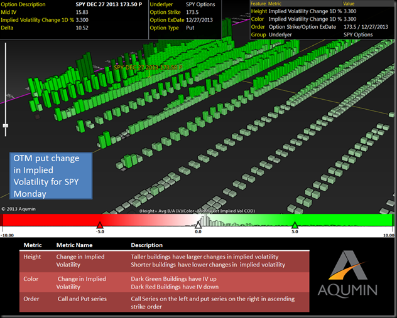The height and width of the screenshot is (318, 397).
Task: Click the 'Description' table header
Action: click(147, 245)
